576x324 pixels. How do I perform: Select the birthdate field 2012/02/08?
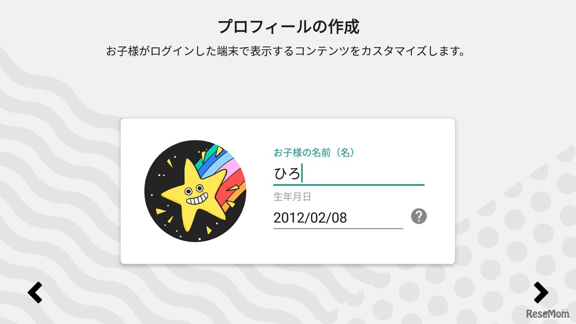coord(337,218)
